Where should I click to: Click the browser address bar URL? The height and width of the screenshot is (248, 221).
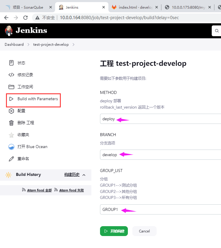[119, 18]
